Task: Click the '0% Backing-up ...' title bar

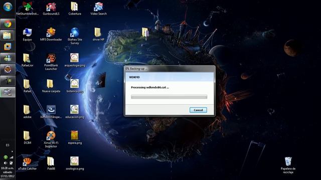Action: pos(170,68)
